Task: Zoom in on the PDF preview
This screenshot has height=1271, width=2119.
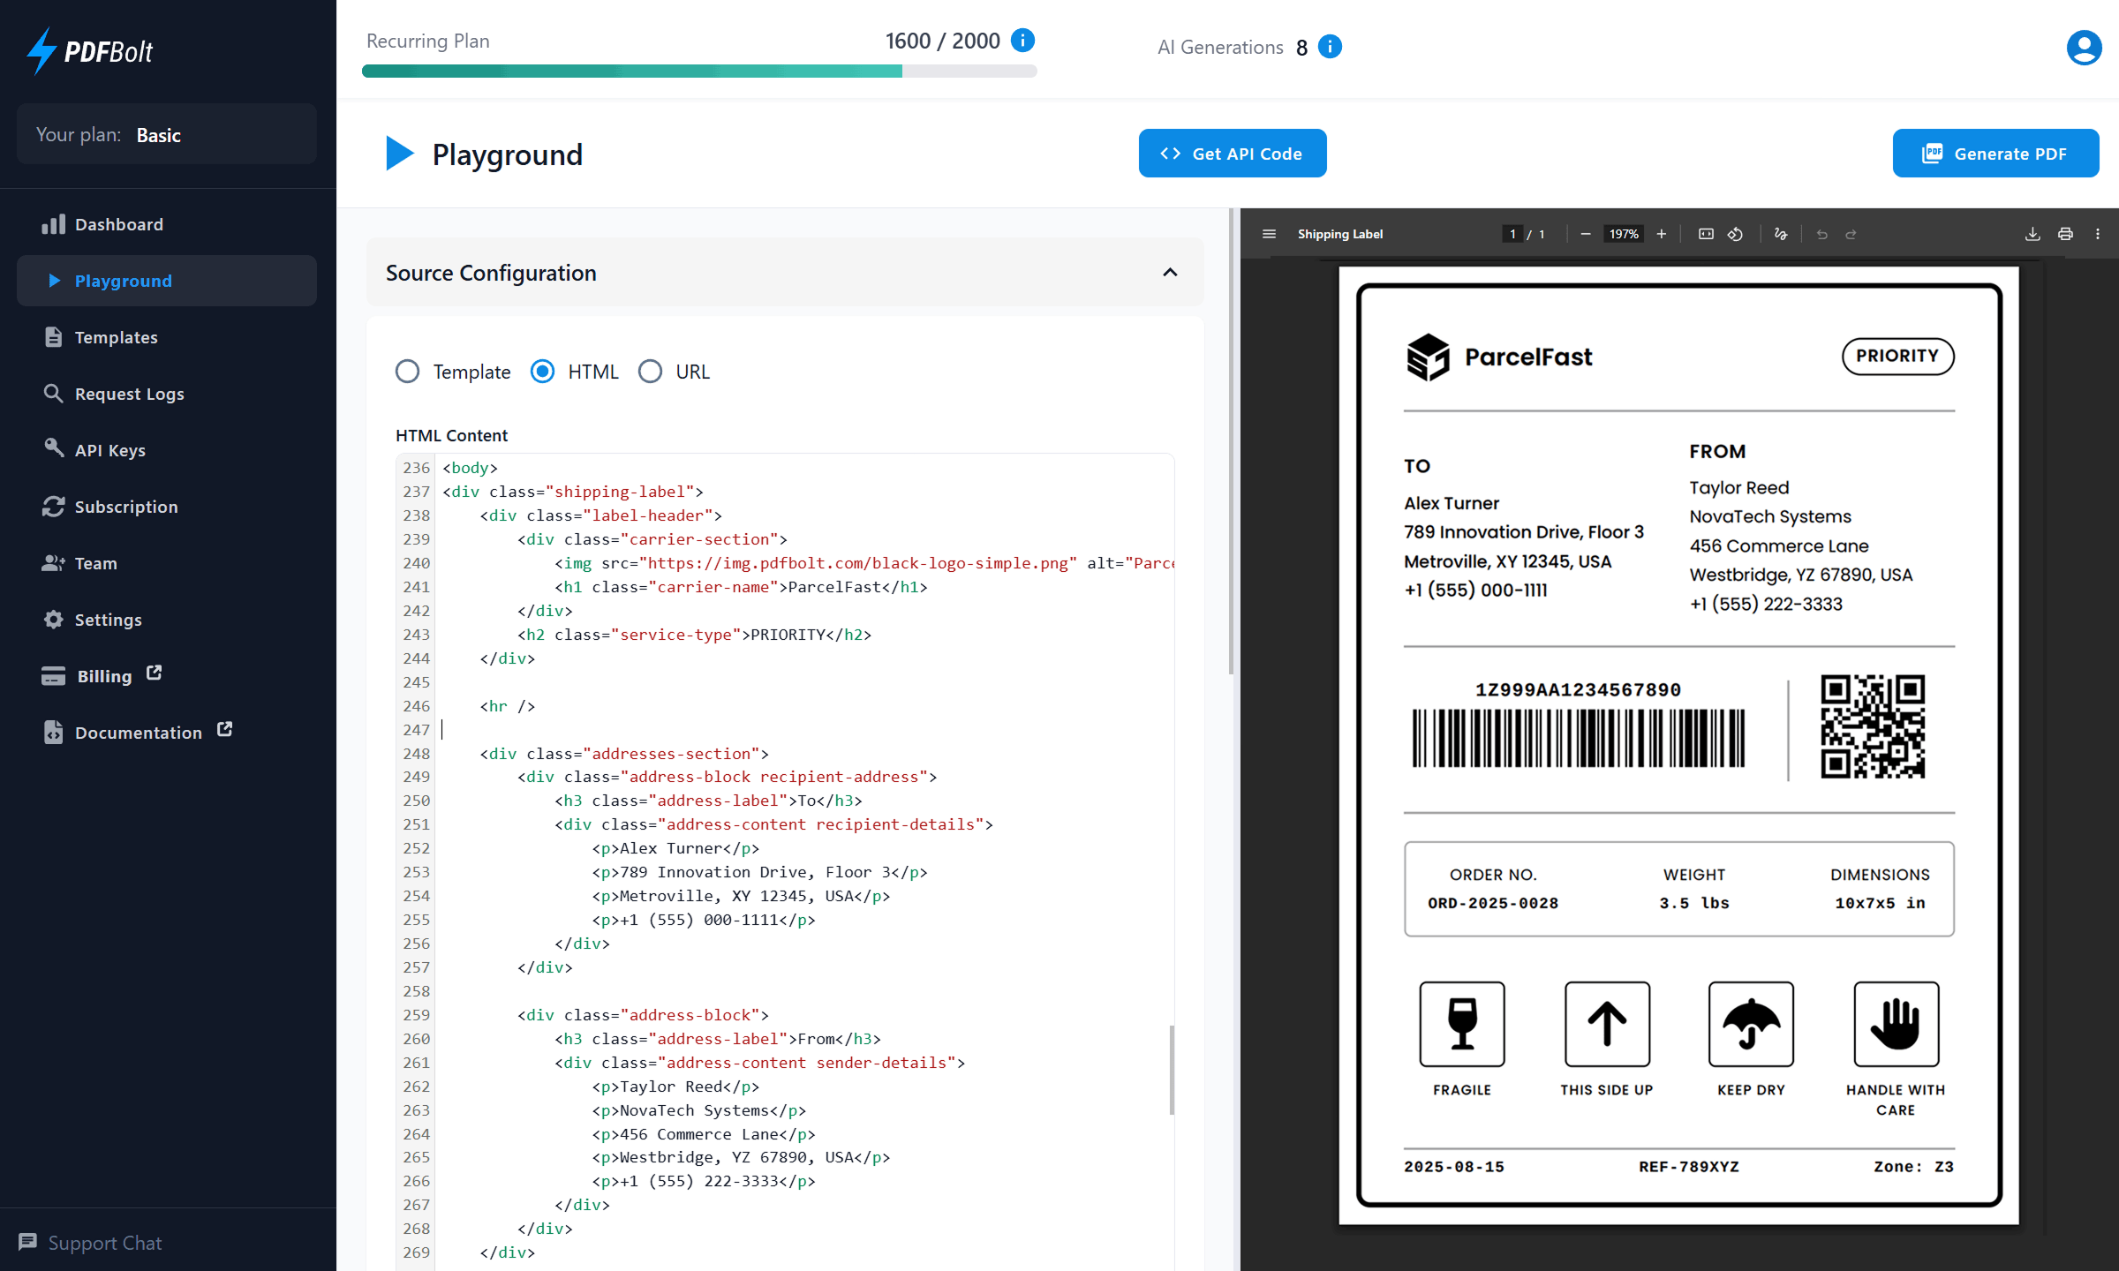Action: [x=1661, y=234]
